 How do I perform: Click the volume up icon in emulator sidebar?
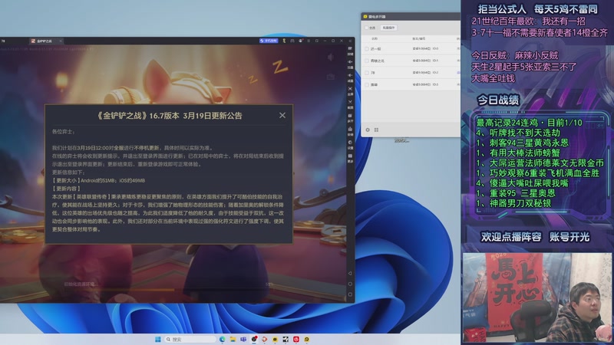pos(350,64)
